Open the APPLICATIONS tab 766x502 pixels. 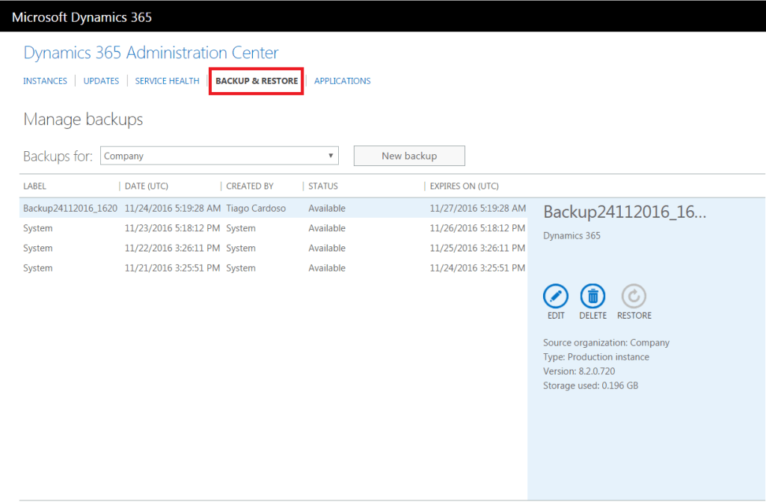point(342,81)
